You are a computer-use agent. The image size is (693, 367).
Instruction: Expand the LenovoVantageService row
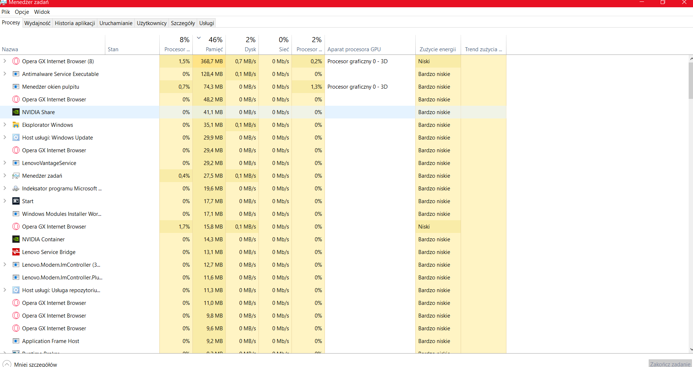pos(5,163)
